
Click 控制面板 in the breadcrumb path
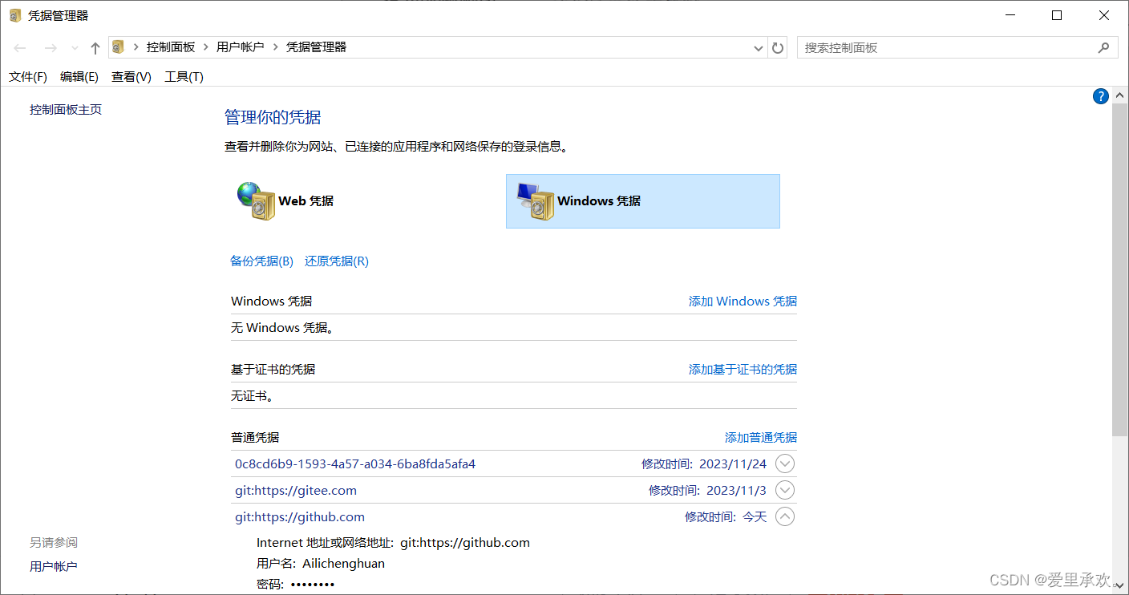pyautogui.click(x=171, y=47)
